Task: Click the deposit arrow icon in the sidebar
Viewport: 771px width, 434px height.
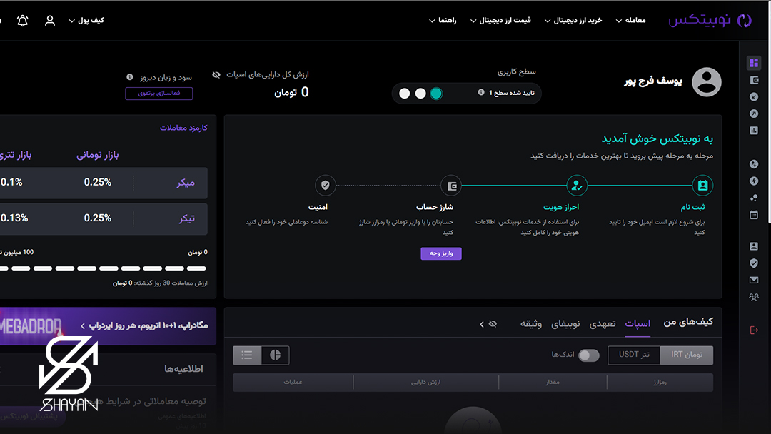Action: point(754,96)
